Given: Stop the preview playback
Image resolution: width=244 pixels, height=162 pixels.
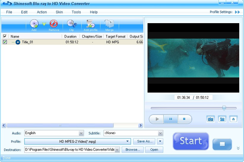Looking at the screenshot, I should click(x=185, y=119).
